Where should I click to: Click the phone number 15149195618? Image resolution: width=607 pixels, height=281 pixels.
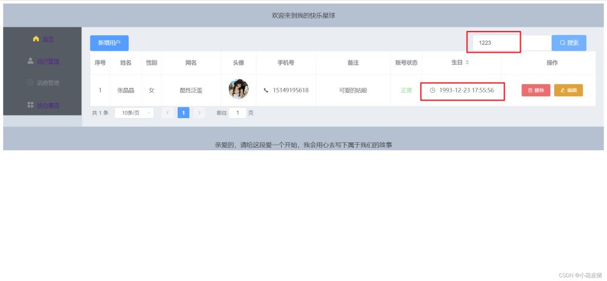click(291, 90)
